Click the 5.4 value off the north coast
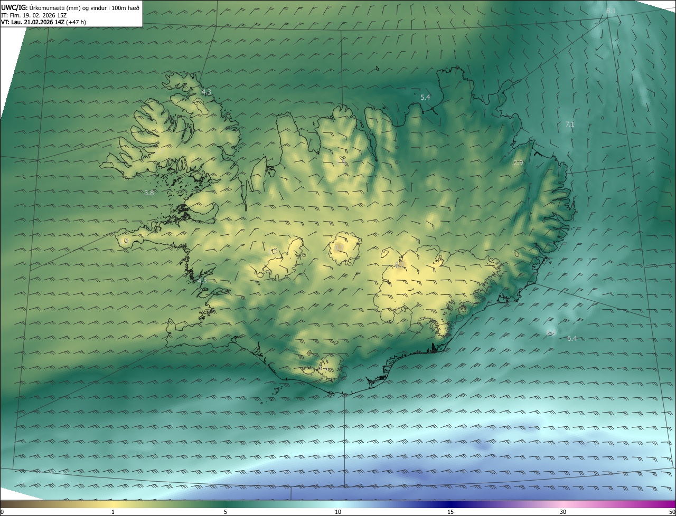 click(x=425, y=97)
